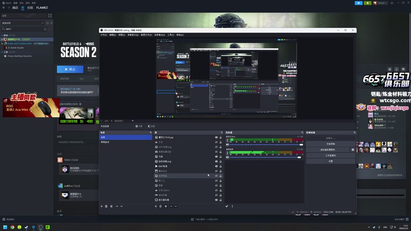Go back in Steam navigation

4,8
